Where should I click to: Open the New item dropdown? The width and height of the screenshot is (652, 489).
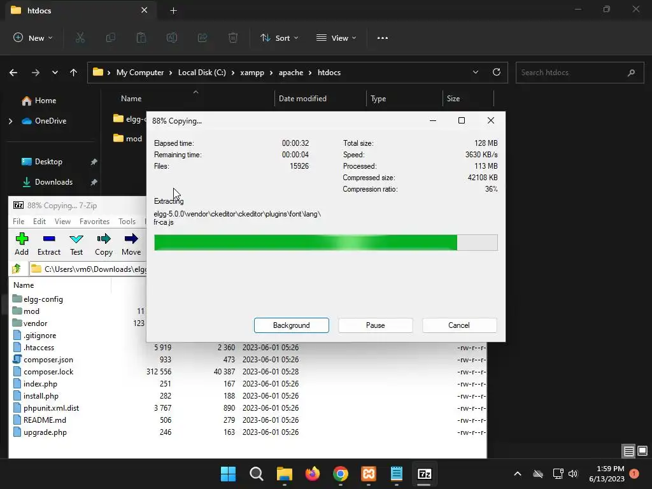33,38
